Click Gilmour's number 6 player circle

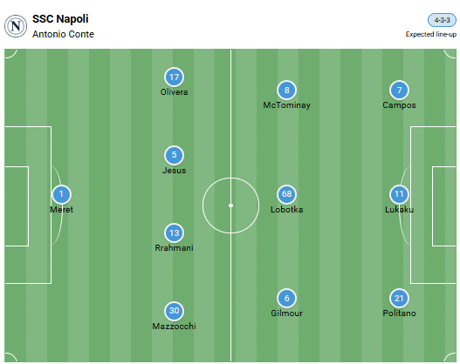[286, 298]
